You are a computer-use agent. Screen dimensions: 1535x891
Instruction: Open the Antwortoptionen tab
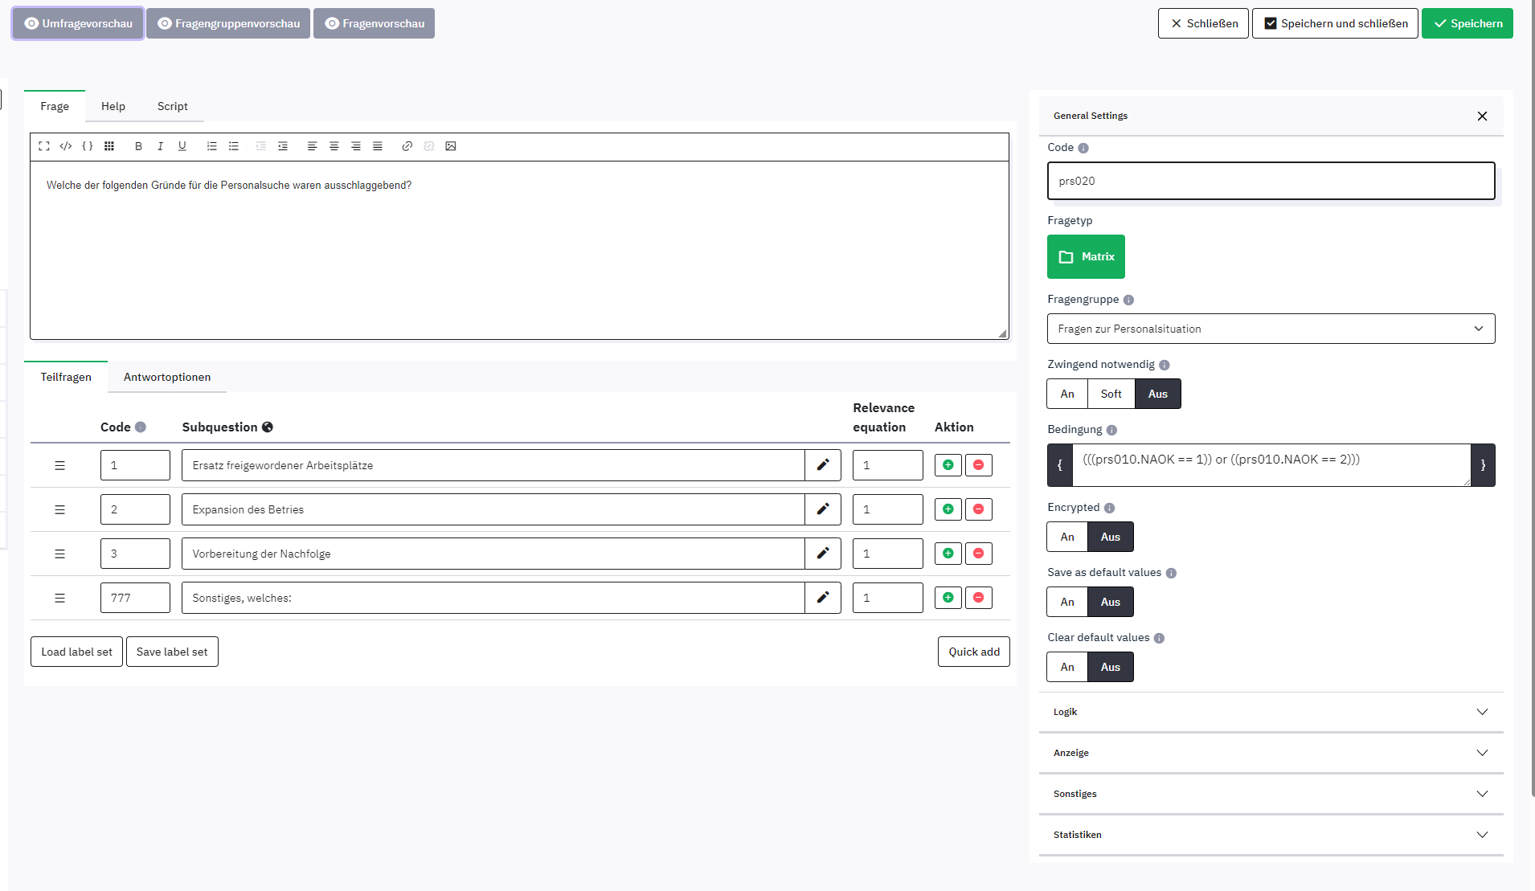[167, 377]
